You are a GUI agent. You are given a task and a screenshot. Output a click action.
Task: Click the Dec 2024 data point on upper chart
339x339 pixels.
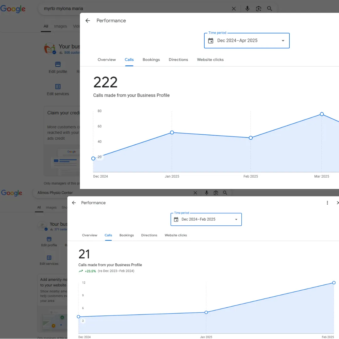click(x=93, y=159)
